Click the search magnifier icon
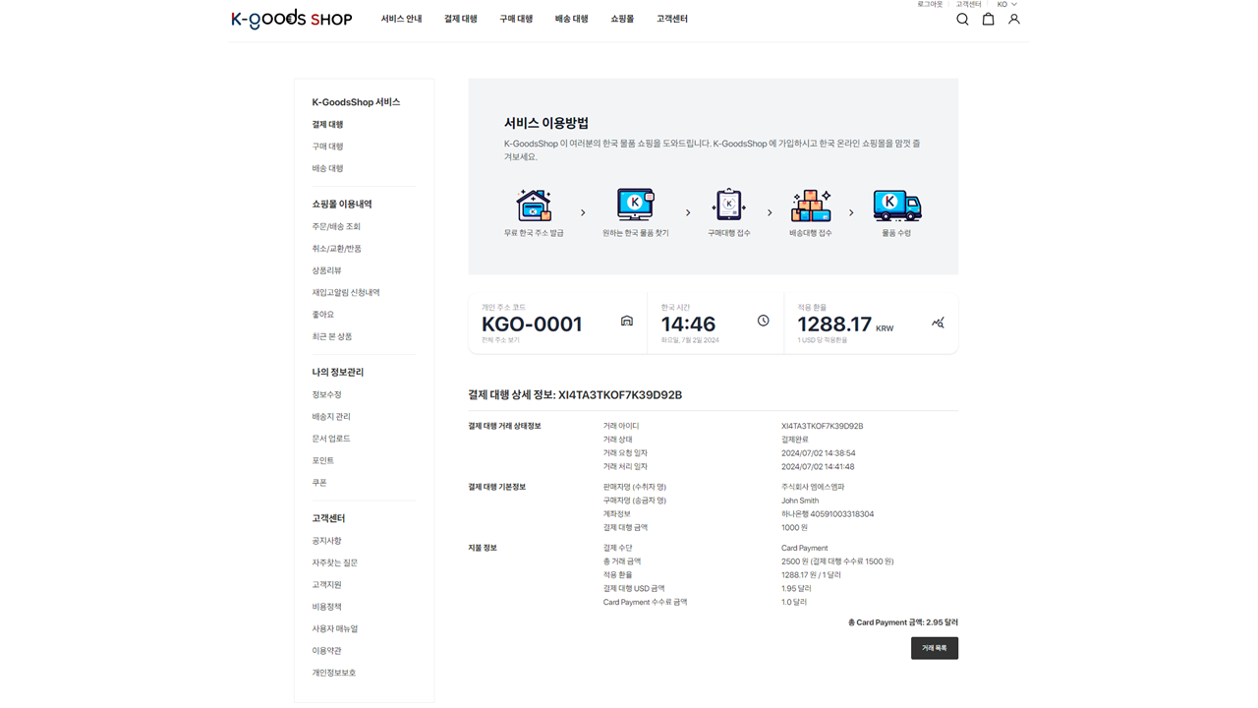The image size is (1258, 708). (962, 20)
